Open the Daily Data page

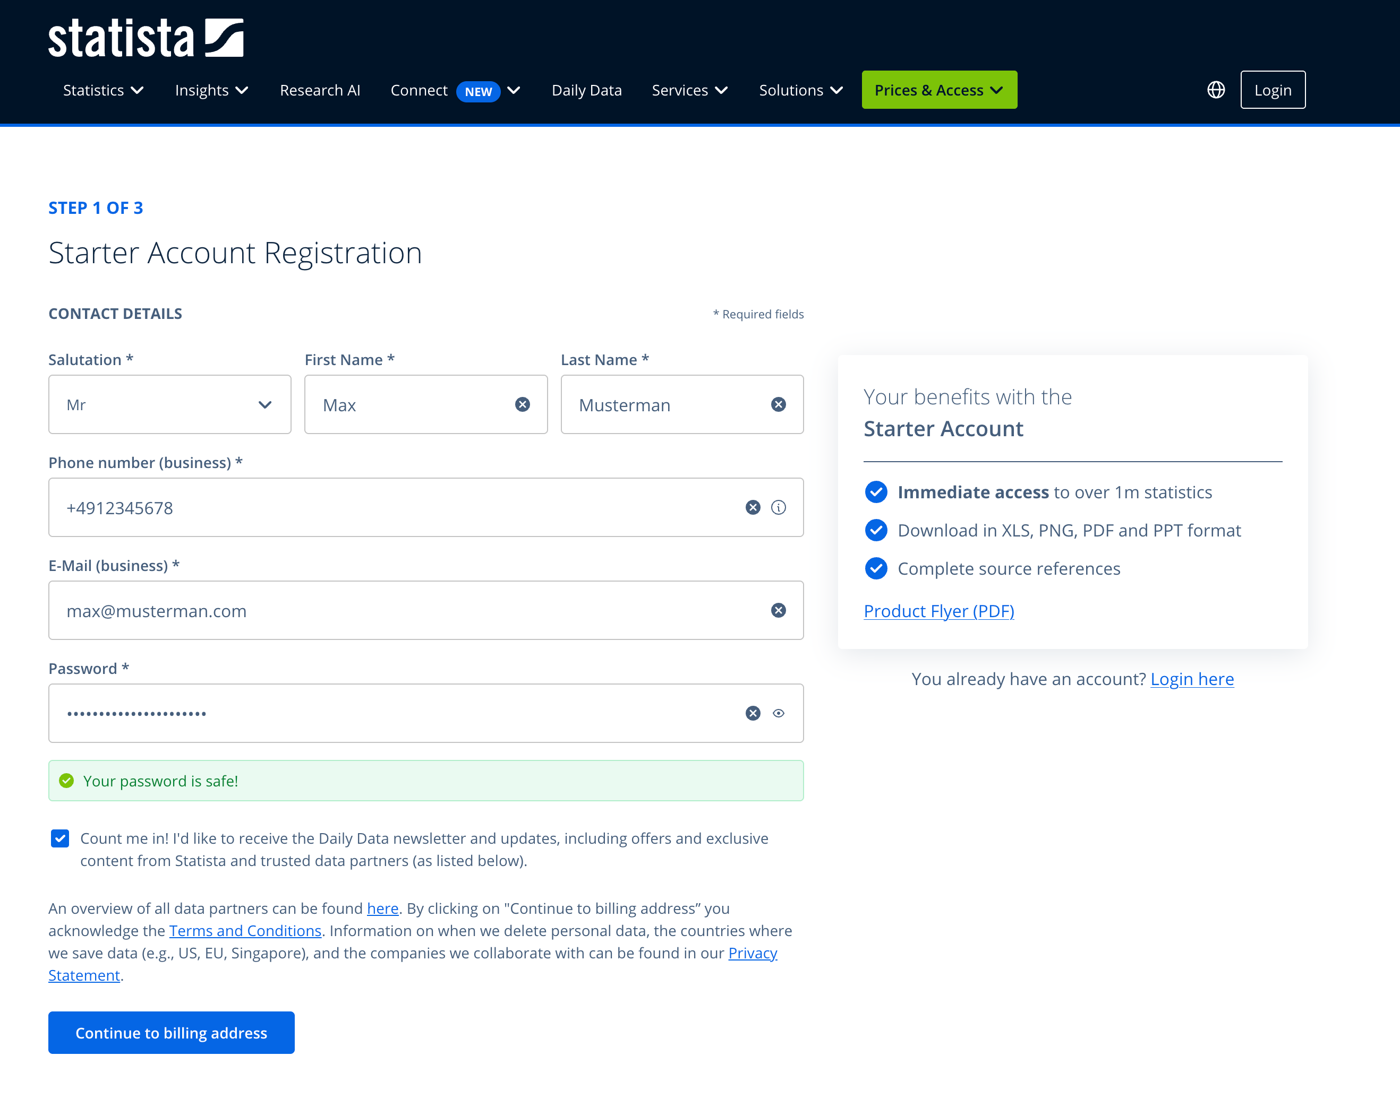click(x=586, y=90)
